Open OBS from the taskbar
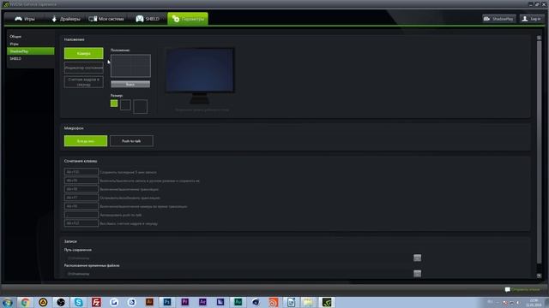 [x=61, y=302]
